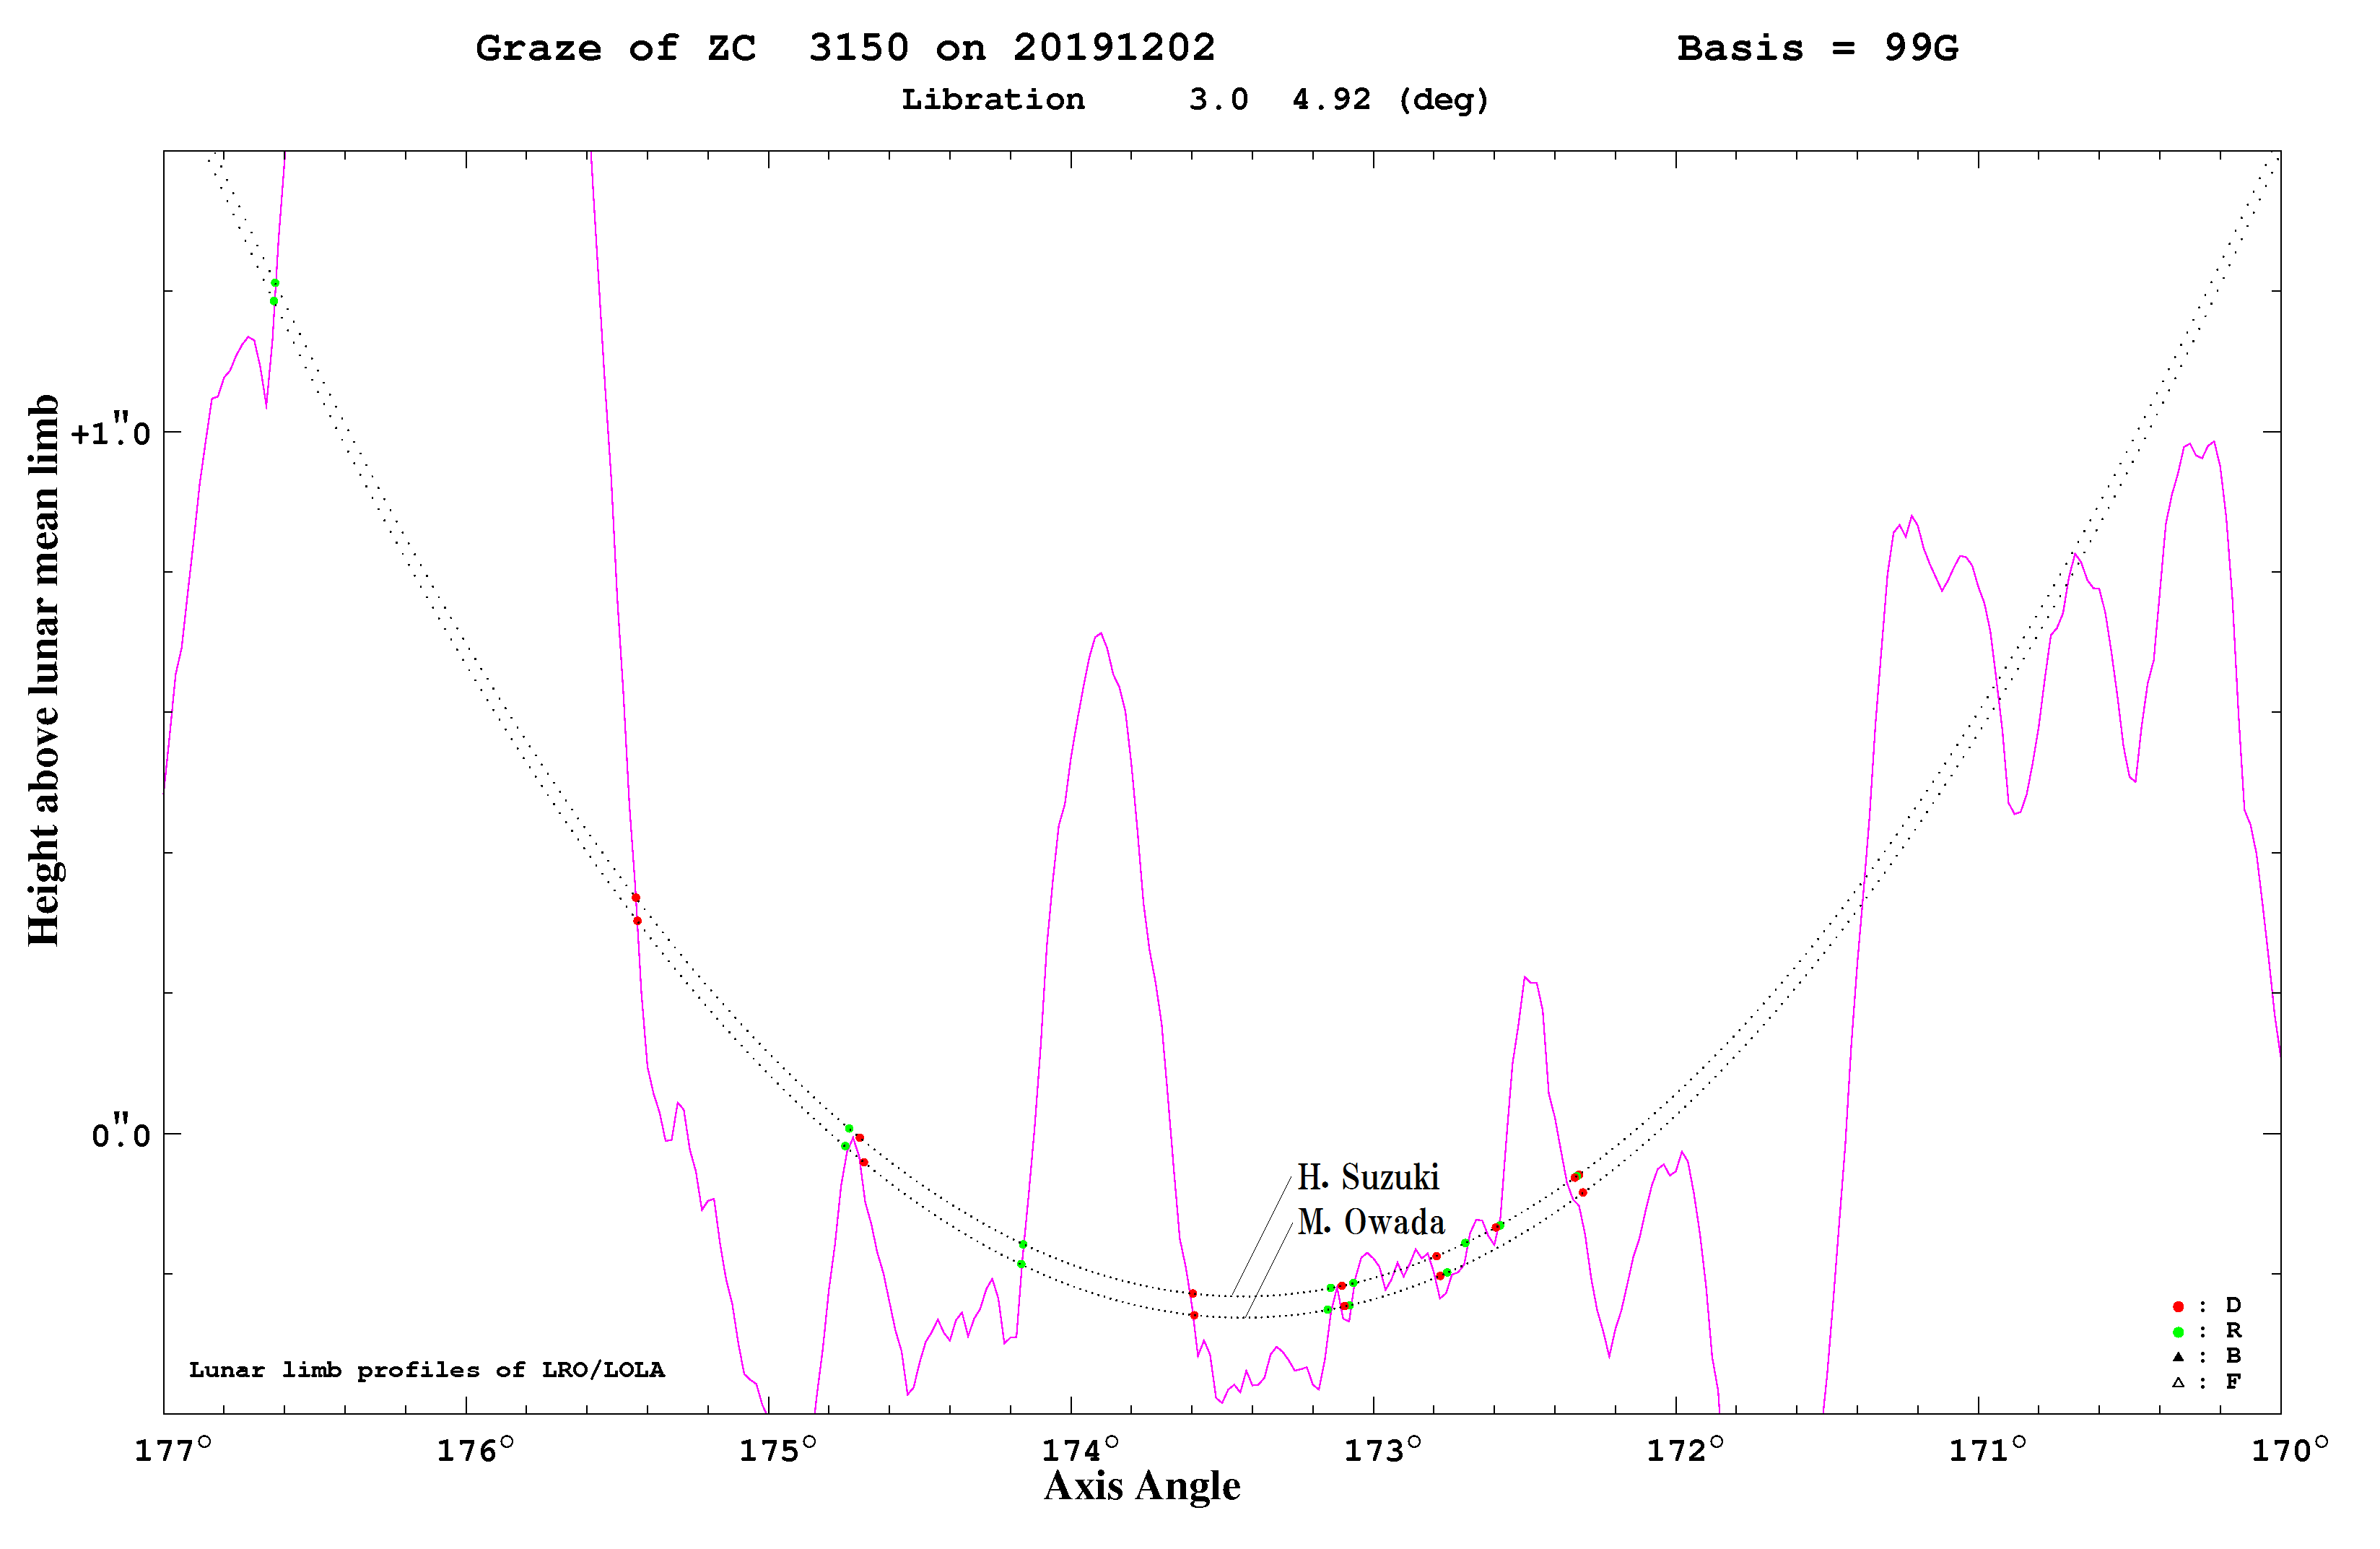Click the +1".0 height axis label
Screen dimensions: 2380x1549
(111, 431)
